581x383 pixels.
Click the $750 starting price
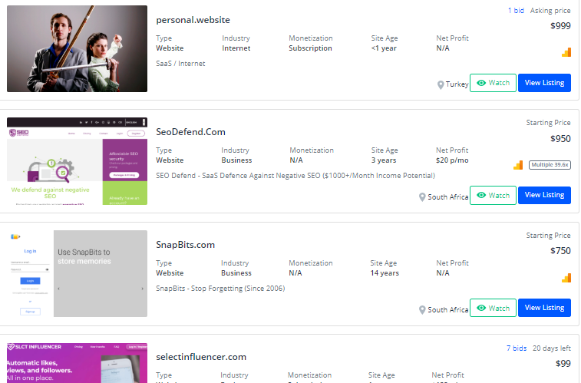(560, 251)
